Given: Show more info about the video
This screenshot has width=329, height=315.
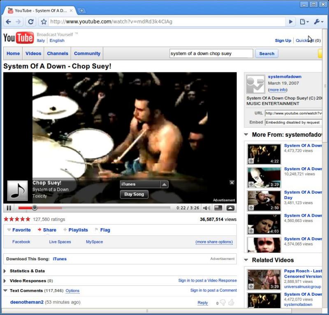Looking at the screenshot, I should (278, 90).
